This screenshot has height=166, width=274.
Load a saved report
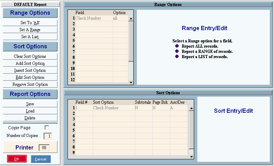(x=30, y=111)
